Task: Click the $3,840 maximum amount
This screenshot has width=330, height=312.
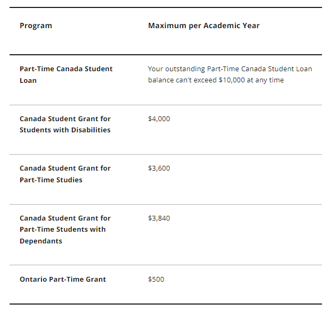Action: click(159, 218)
